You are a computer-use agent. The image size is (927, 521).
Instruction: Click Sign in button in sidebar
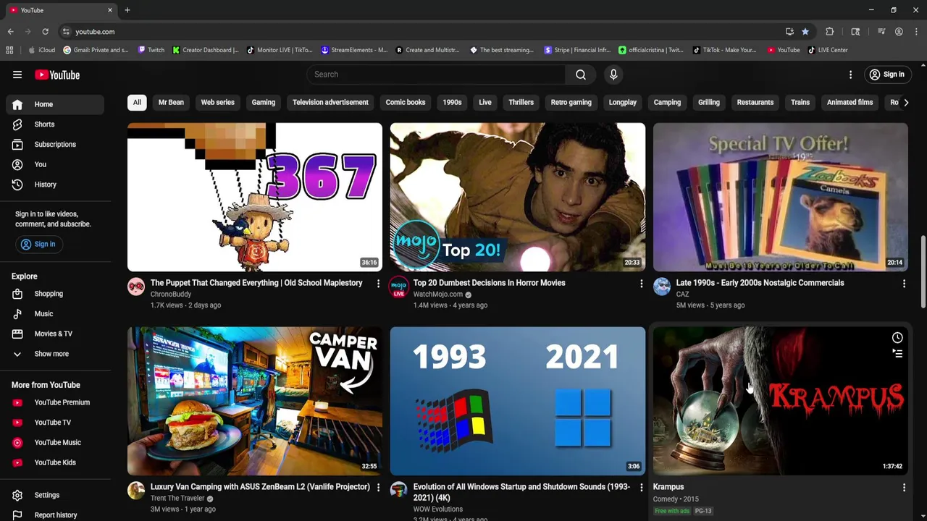(x=38, y=244)
